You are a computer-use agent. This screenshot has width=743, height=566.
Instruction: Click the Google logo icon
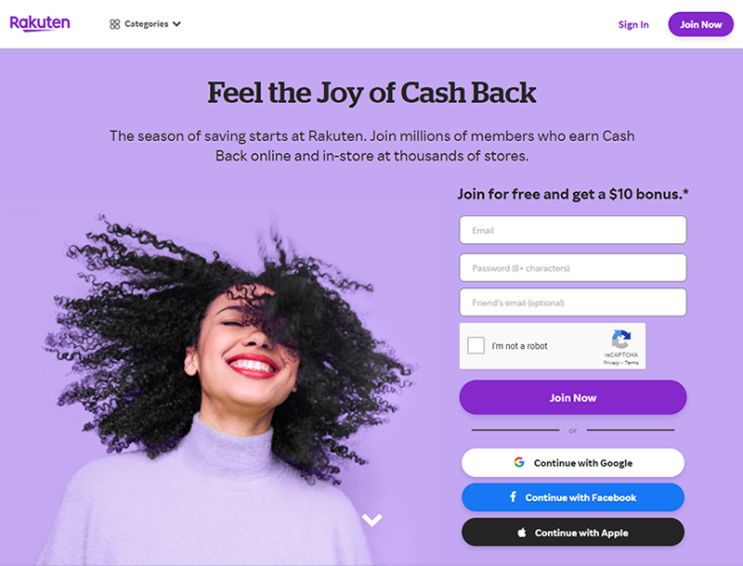(x=519, y=462)
